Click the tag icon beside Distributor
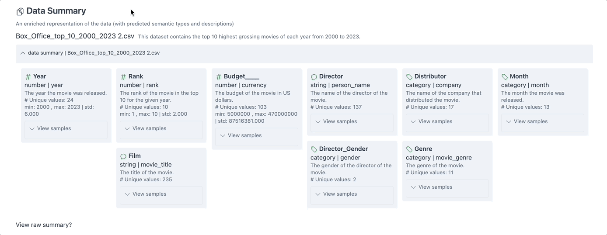This screenshot has width=607, height=235. point(409,77)
